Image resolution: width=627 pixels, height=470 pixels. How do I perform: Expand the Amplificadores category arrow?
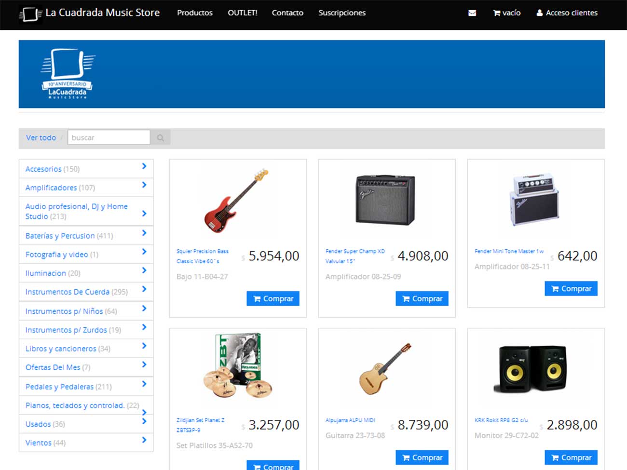coord(144,185)
